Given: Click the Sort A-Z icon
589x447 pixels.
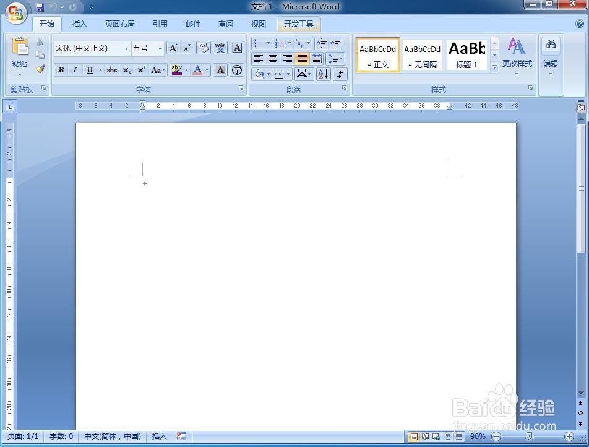Looking at the screenshot, I should click(324, 74).
